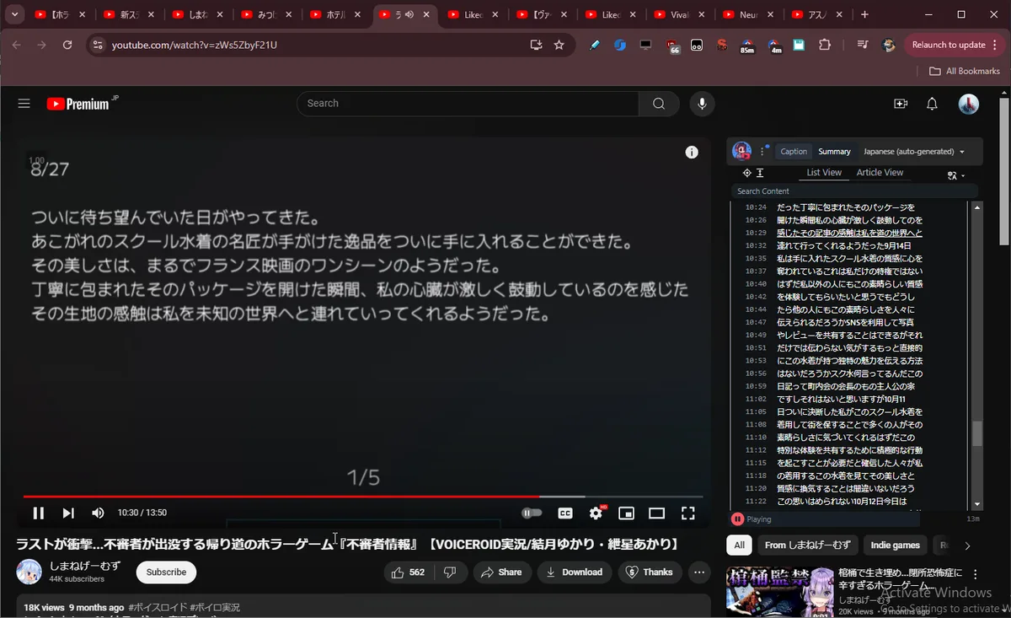1011x618 pixels.
Task: Toggle the autoplay switch
Action: pos(532,513)
